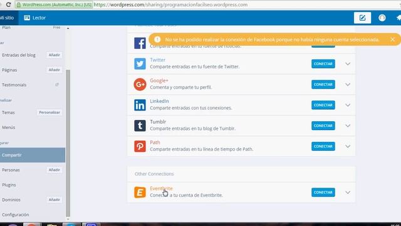Open the Facebook icon connection

(x=140, y=43)
